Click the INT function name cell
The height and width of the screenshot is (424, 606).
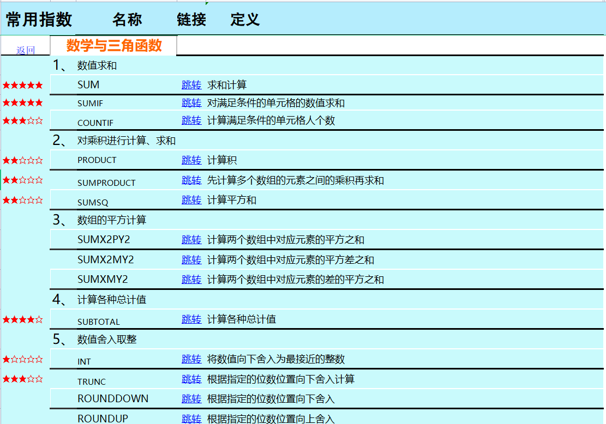[x=84, y=361]
